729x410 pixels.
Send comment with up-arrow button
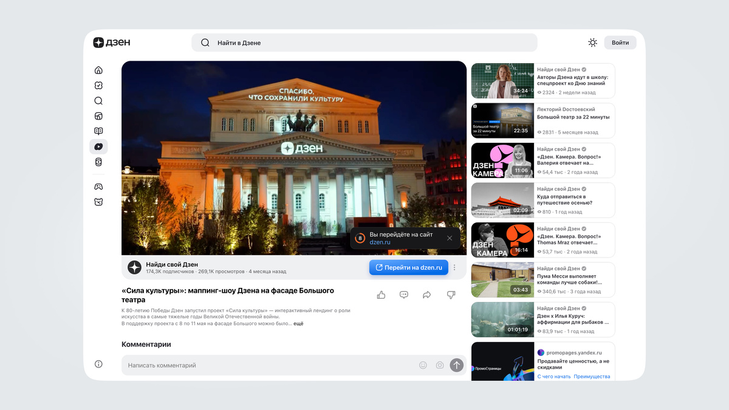coord(457,365)
